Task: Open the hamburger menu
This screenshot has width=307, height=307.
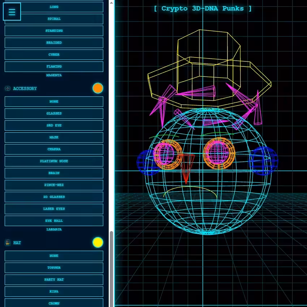Action: coord(12,12)
